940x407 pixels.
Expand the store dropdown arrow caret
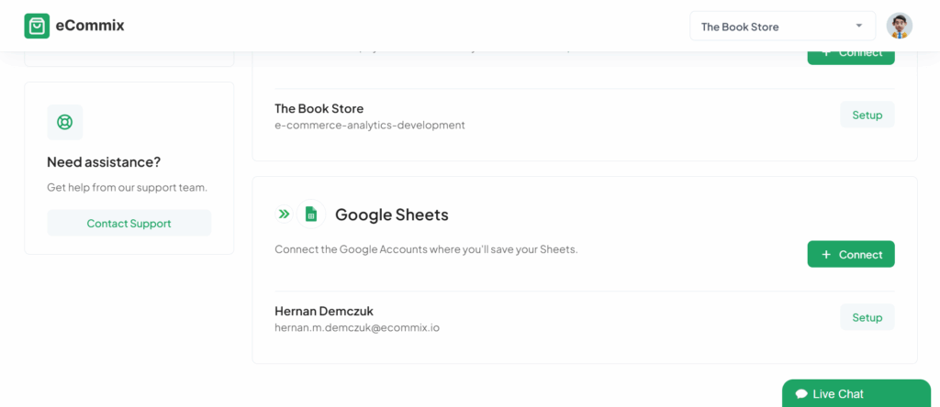[x=859, y=26]
